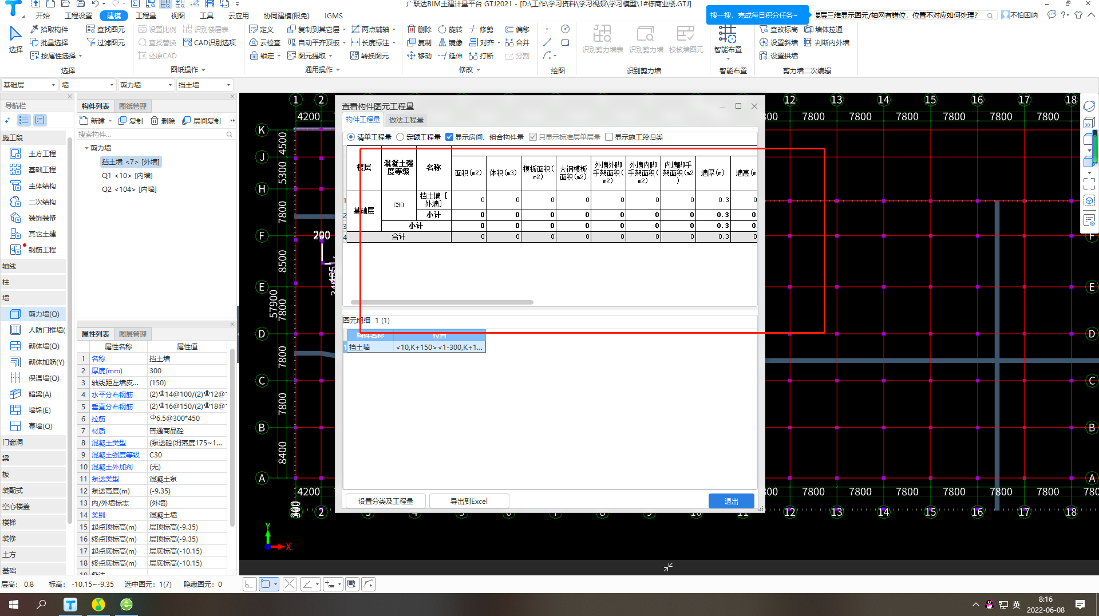Image resolution: width=1099 pixels, height=616 pixels.
Task: Expand the 图纸操作 group arrow
Action: pos(203,70)
